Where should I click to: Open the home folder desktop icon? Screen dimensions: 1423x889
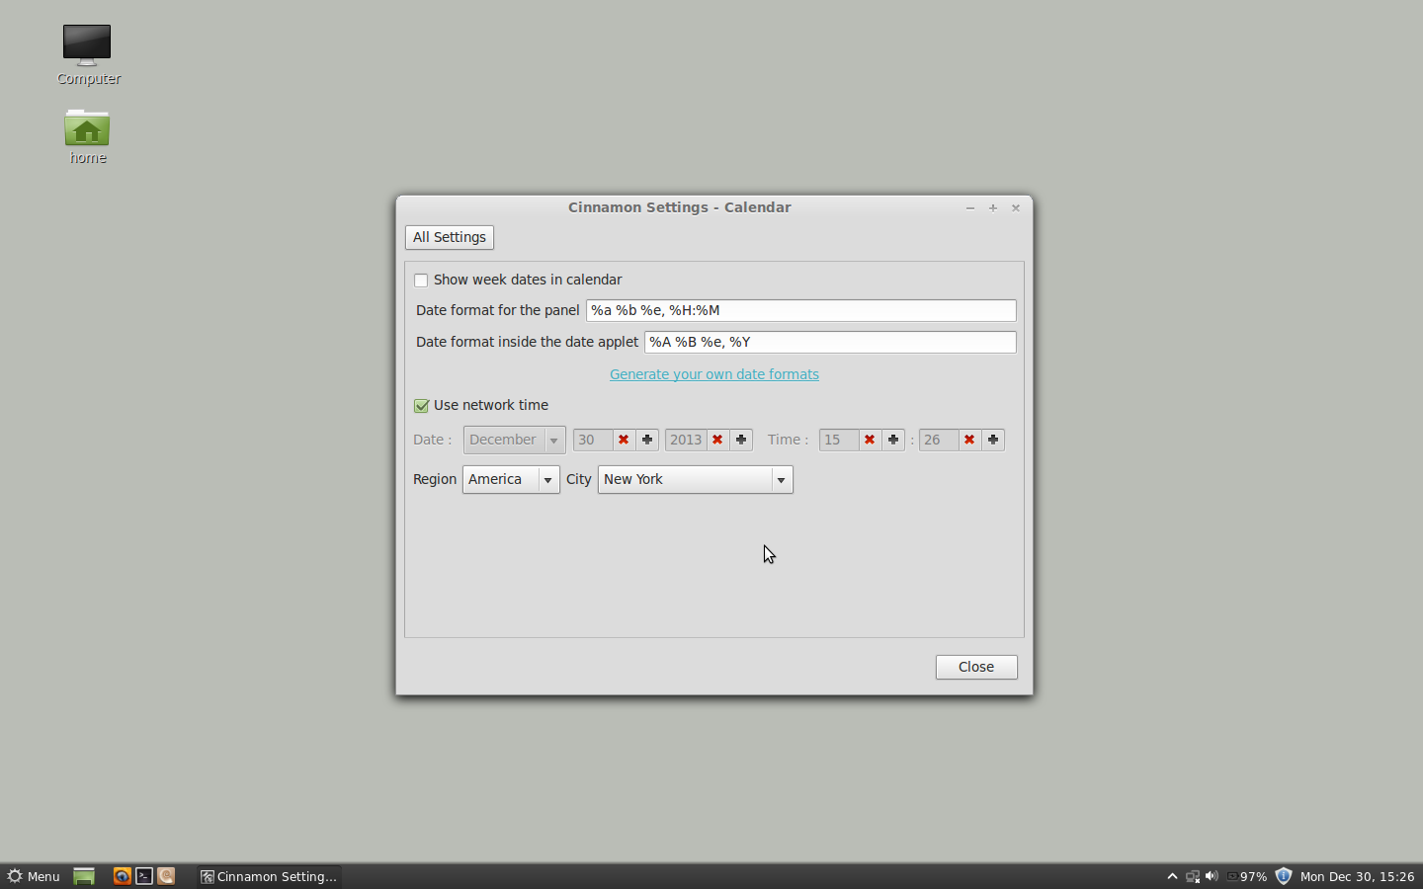click(87, 135)
